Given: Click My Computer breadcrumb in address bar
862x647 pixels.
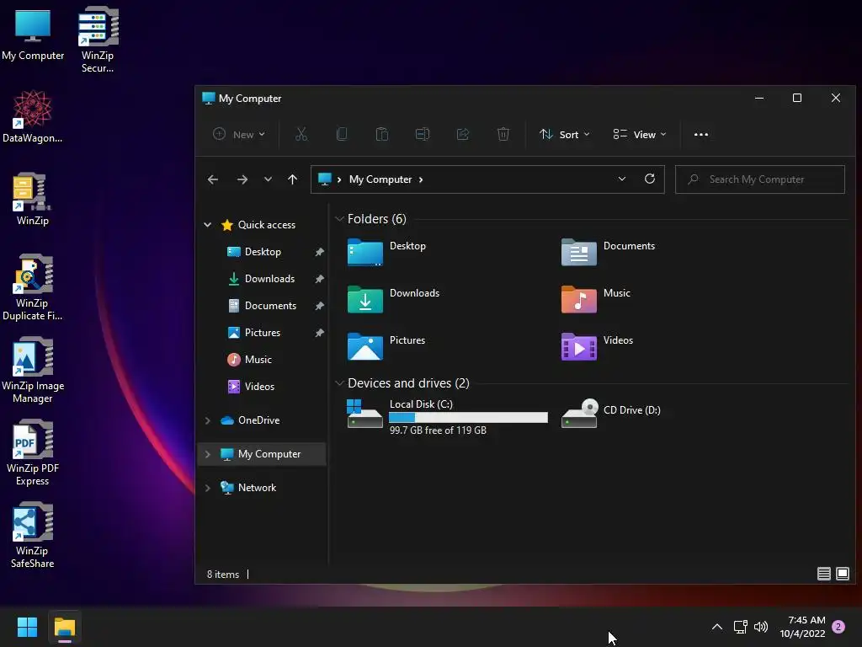Looking at the screenshot, I should [380, 179].
